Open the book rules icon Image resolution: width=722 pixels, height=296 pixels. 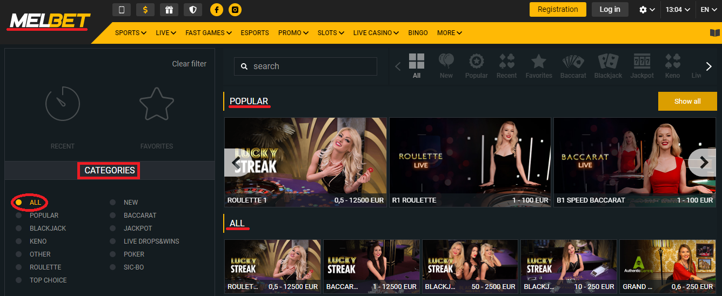tap(715, 33)
